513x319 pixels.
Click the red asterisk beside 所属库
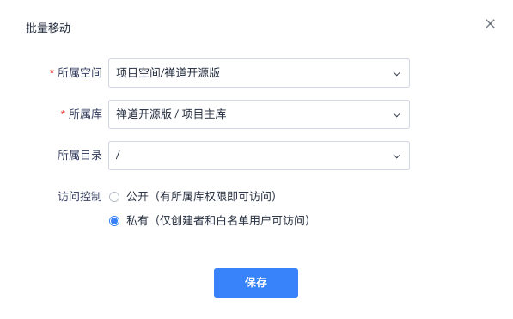coord(63,113)
